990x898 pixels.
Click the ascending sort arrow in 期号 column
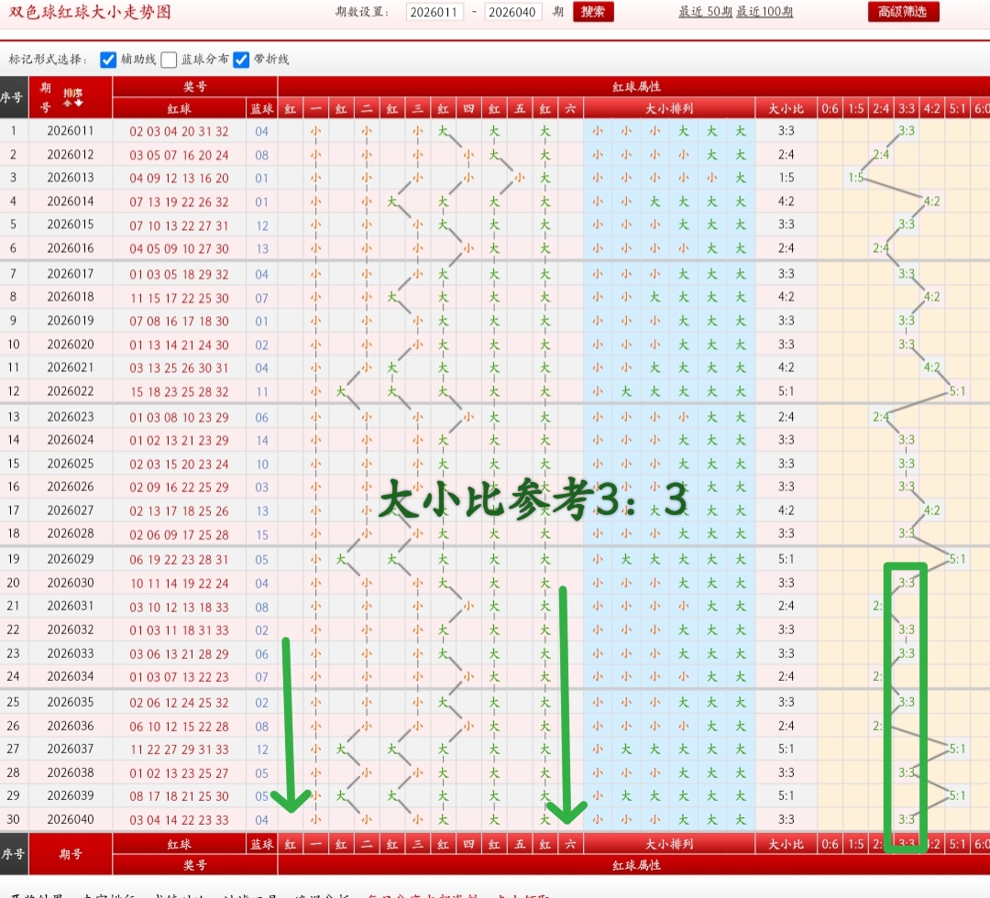(x=67, y=103)
